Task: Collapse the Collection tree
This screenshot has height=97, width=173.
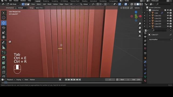Action: pos(147,10)
